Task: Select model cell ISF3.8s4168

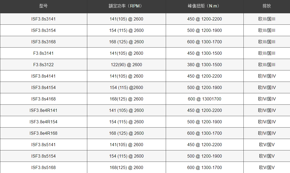Action: (43, 99)
